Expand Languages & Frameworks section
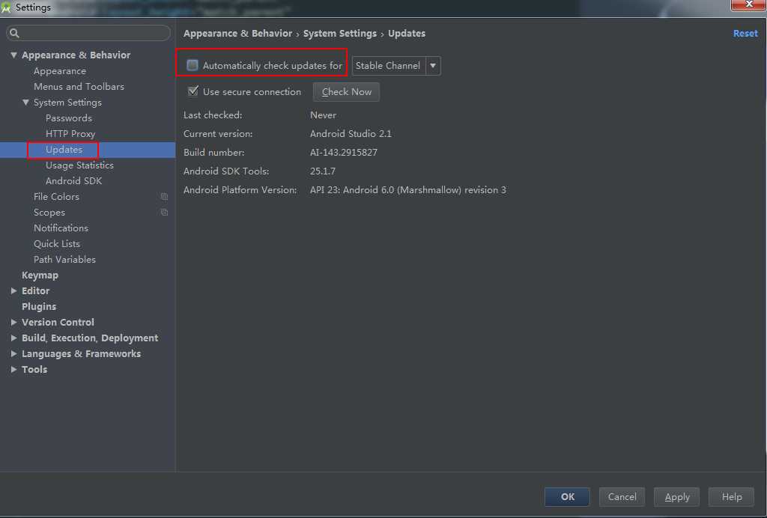The height and width of the screenshot is (518, 767). [x=13, y=353]
